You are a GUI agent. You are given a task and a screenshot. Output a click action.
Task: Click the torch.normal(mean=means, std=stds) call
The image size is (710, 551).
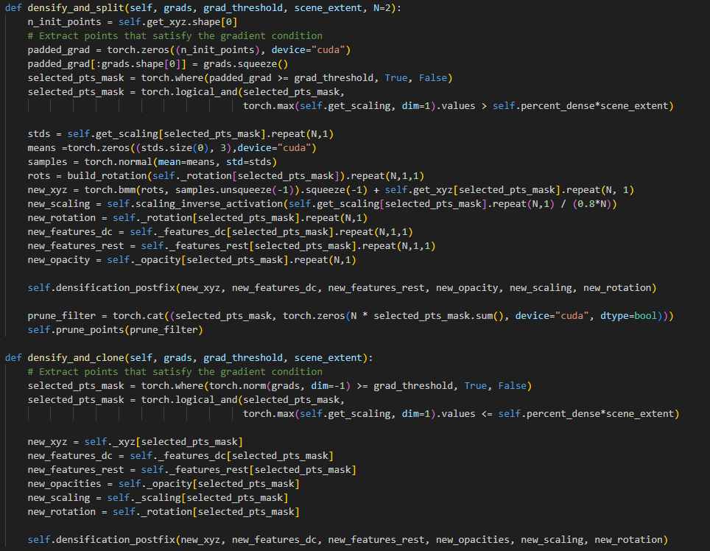pos(180,162)
